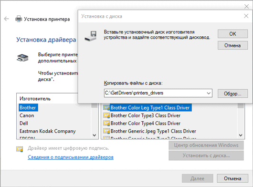Close the Установка с диска dialog
Viewport: 253px width, 187px height.
coord(246,16)
